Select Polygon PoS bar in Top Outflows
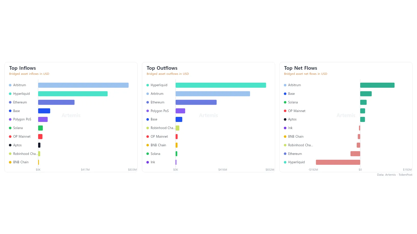The width and height of the screenshot is (417, 234). click(180, 111)
